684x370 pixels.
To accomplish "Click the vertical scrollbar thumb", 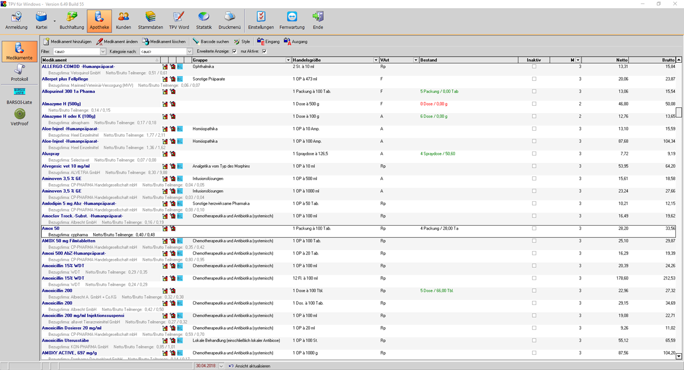I will pyautogui.click(x=679, y=112).
